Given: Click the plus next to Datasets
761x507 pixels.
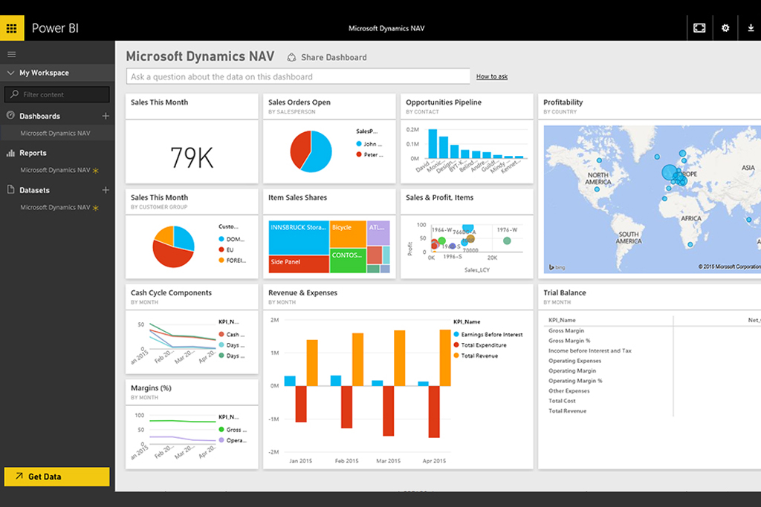Looking at the screenshot, I should pos(106,189).
